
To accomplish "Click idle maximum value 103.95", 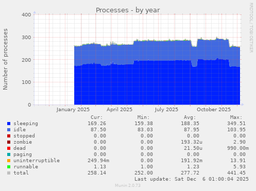I will 236,130.
